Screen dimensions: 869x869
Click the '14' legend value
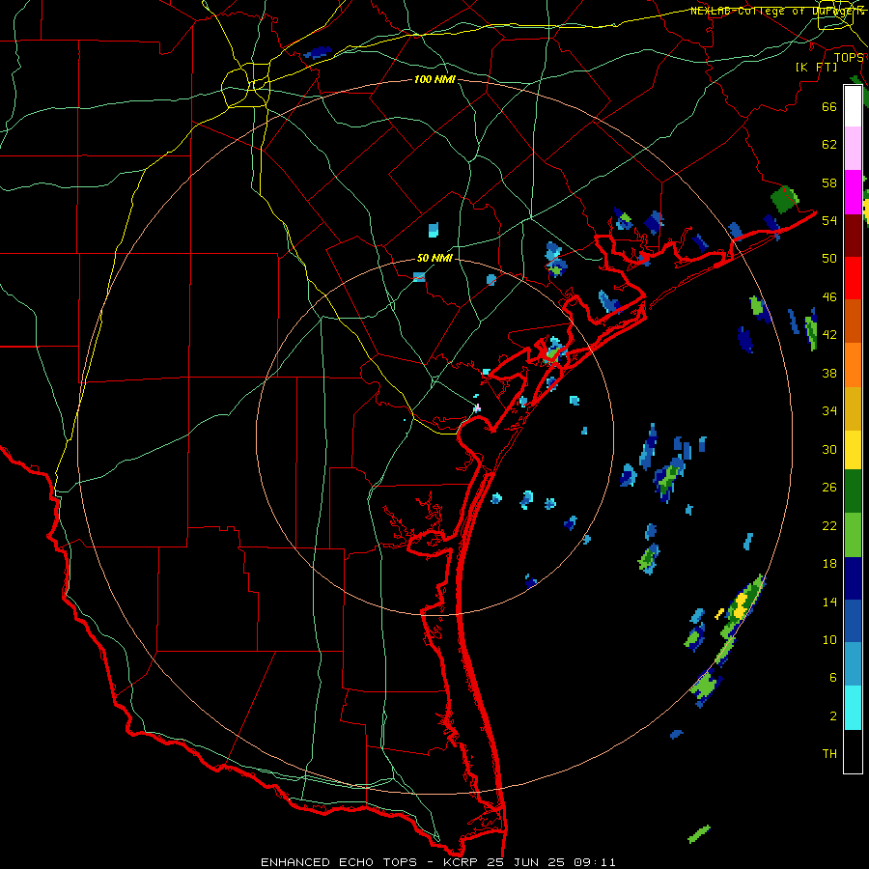tap(829, 602)
